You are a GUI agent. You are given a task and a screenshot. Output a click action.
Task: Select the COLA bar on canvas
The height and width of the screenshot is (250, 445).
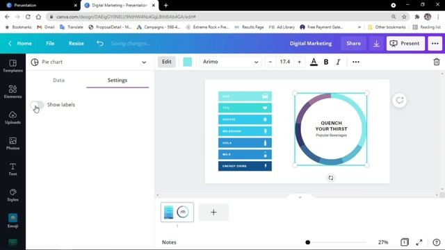pos(245,143)
